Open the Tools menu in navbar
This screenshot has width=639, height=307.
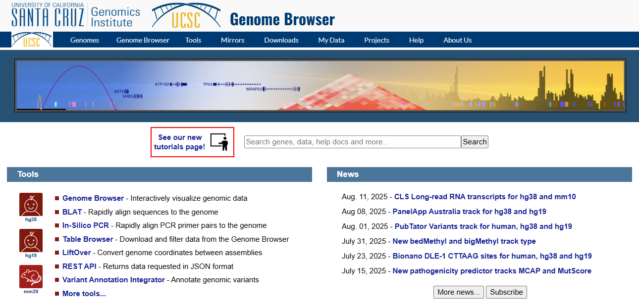point(193,40)
